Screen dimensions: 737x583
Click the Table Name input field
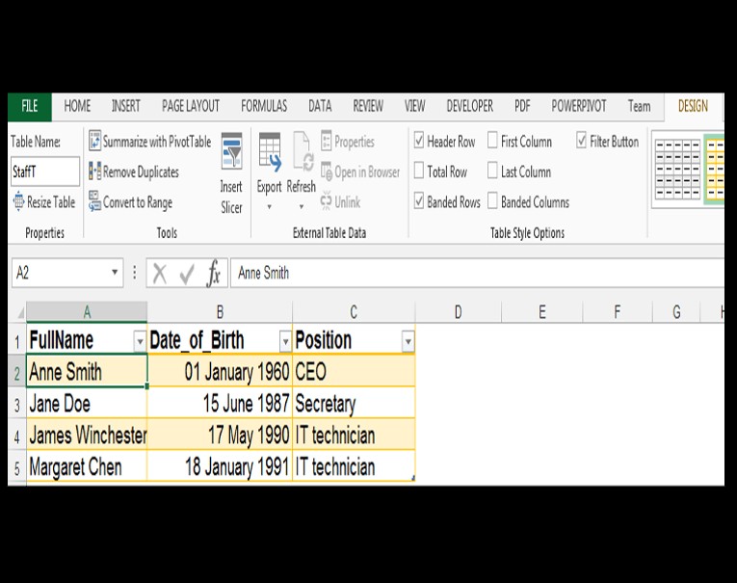[x=45, y=172]
